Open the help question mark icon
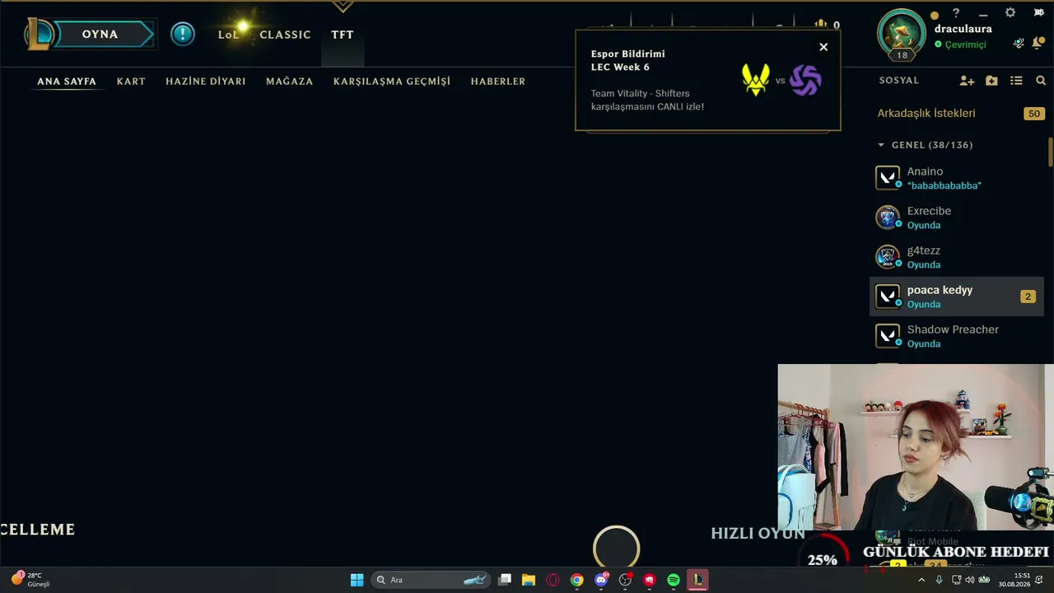 pos(956,13)
